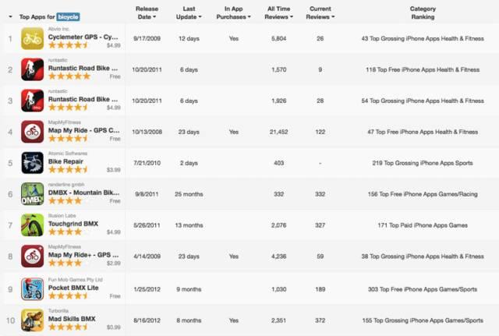Open the DMBX Mountain Bike icon
The image size is (499, 336).
(32, 193)
